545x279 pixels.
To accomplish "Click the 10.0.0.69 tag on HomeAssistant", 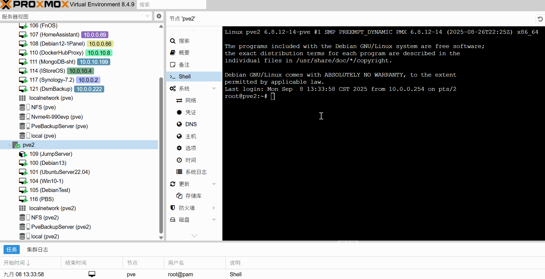I will point(95,35).
